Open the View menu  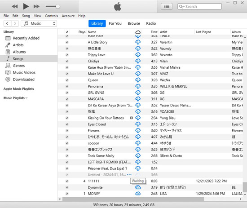tap(37, 16)
